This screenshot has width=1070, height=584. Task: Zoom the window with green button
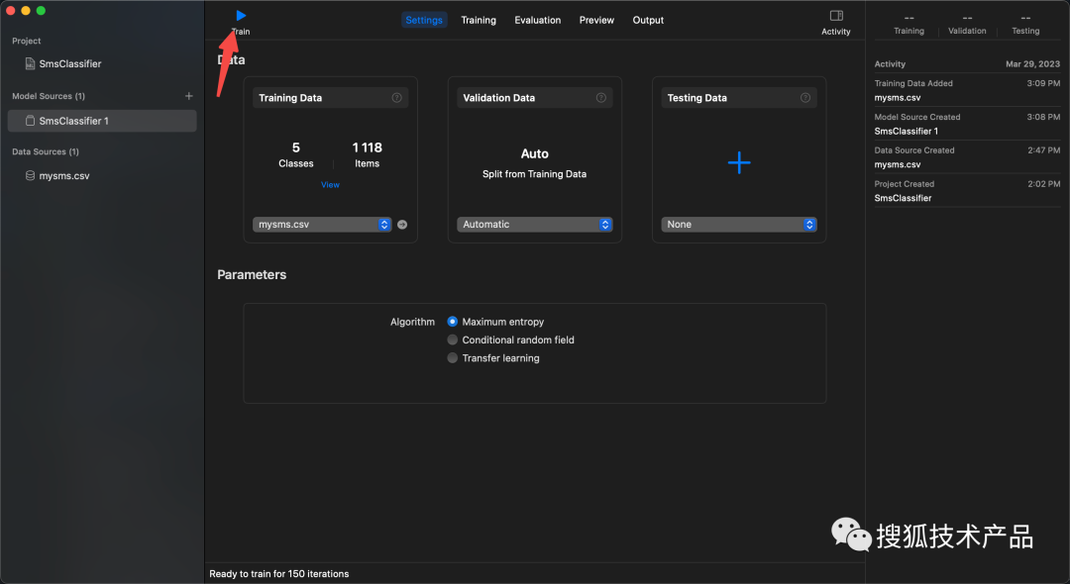[41, 10]
